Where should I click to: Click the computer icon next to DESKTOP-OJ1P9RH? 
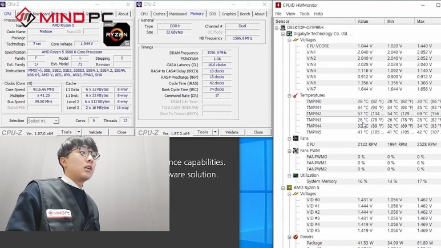click(x=282, y=27)
